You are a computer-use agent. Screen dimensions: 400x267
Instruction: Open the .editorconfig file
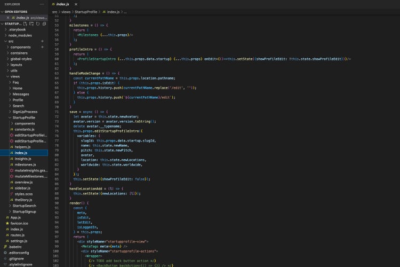pos(19,253)
